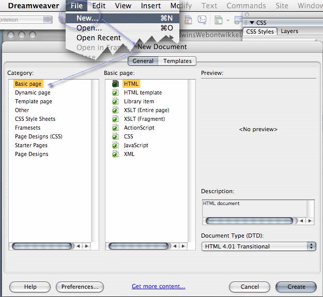Image resolution: width=323 pixels, height=297 pixels.
Task: Select the HTML template list entry
Action: (143, 92)
